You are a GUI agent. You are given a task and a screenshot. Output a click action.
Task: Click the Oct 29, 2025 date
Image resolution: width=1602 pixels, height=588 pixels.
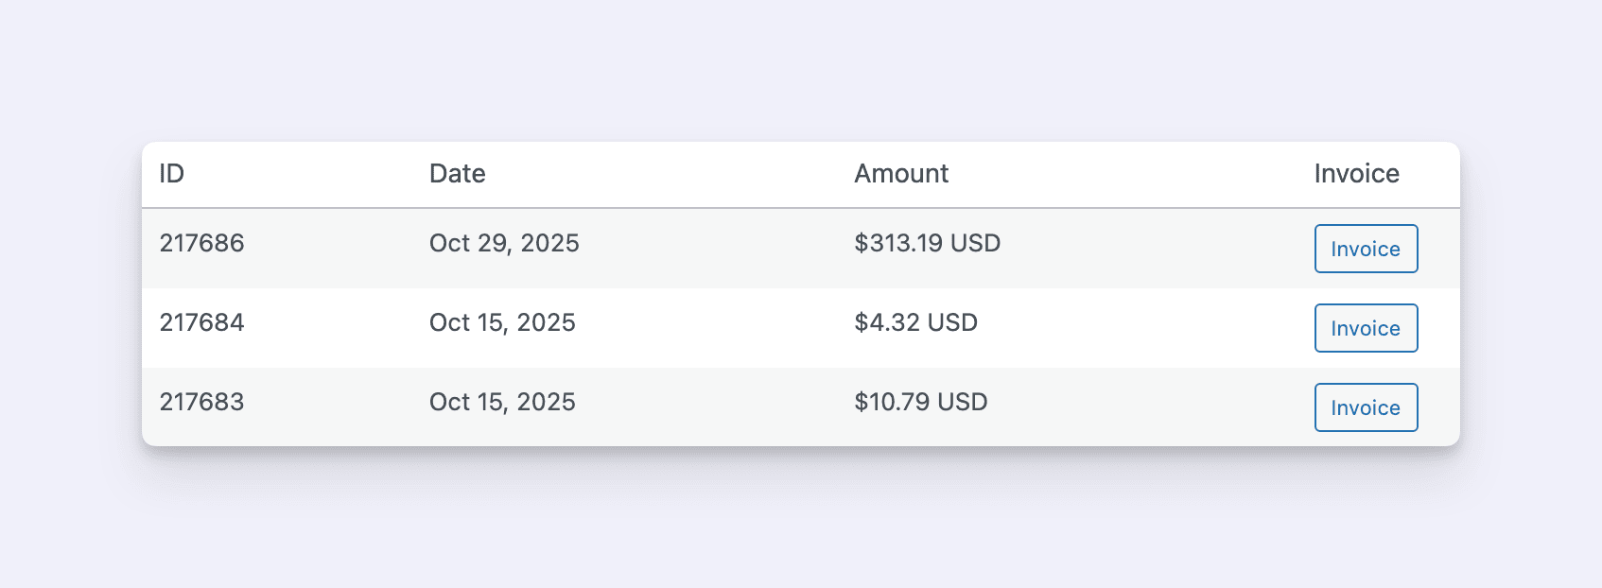[504, 244]
